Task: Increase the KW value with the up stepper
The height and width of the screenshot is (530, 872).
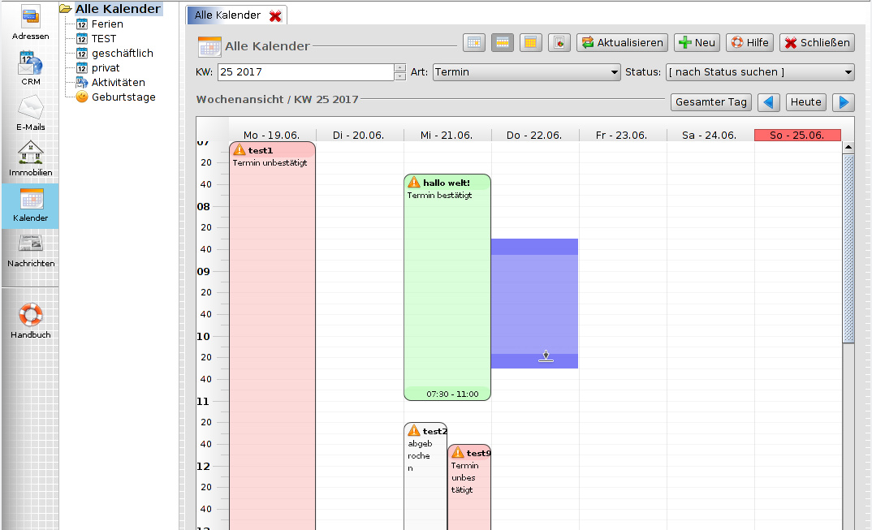Action: click(x=399, y=68)
